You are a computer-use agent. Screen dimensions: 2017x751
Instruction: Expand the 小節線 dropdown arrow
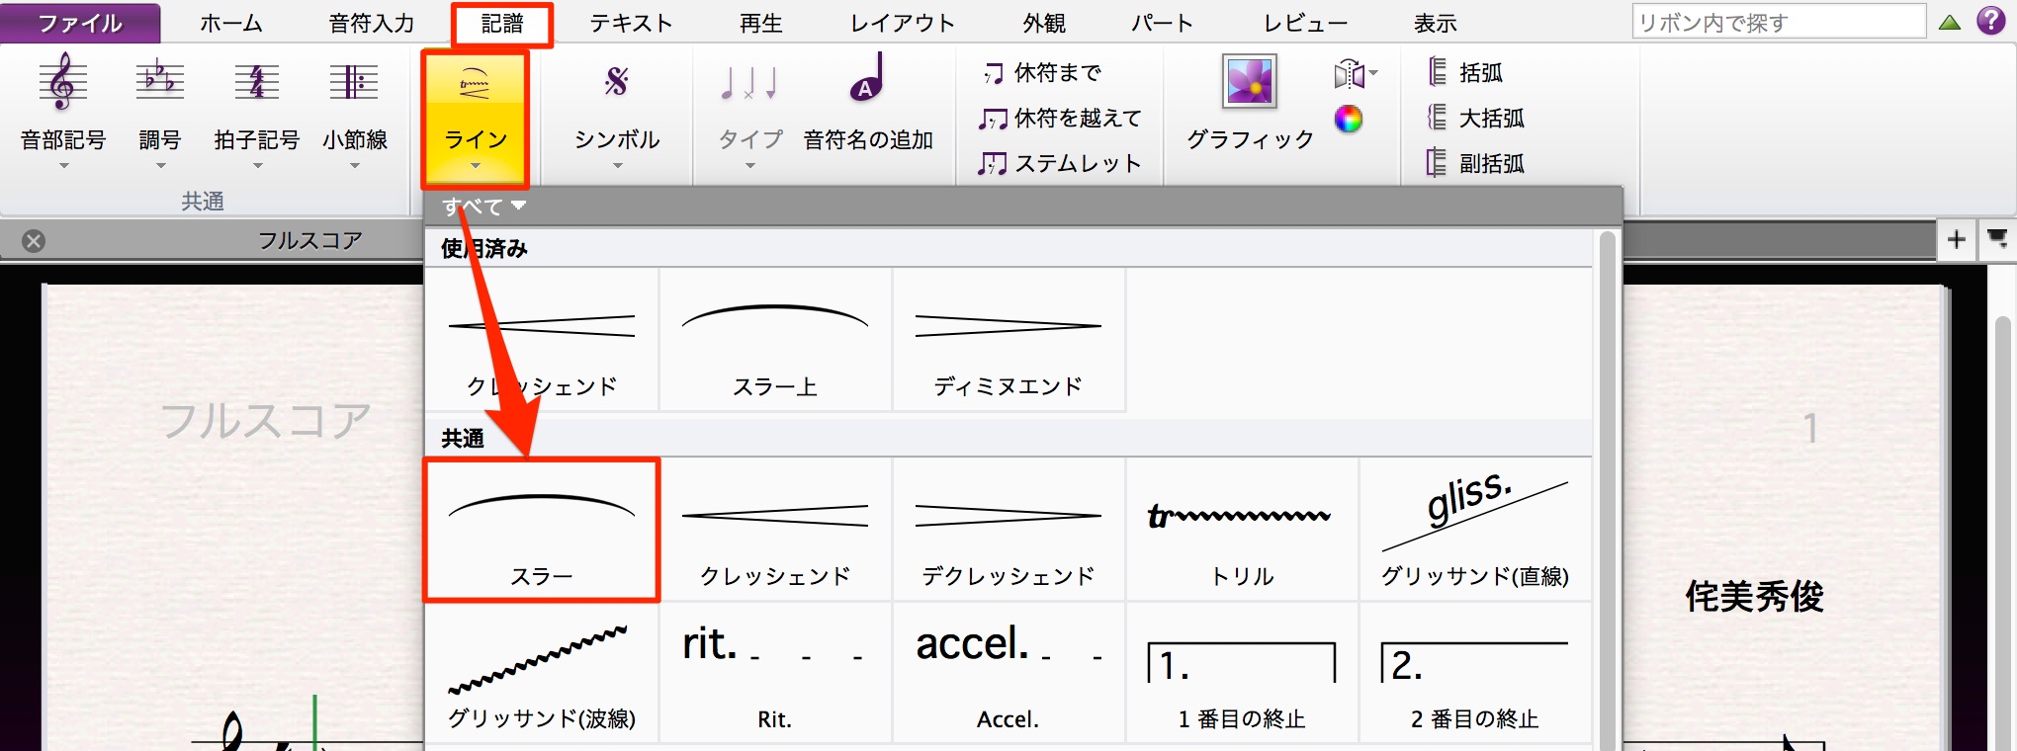[x=354, y=166]
